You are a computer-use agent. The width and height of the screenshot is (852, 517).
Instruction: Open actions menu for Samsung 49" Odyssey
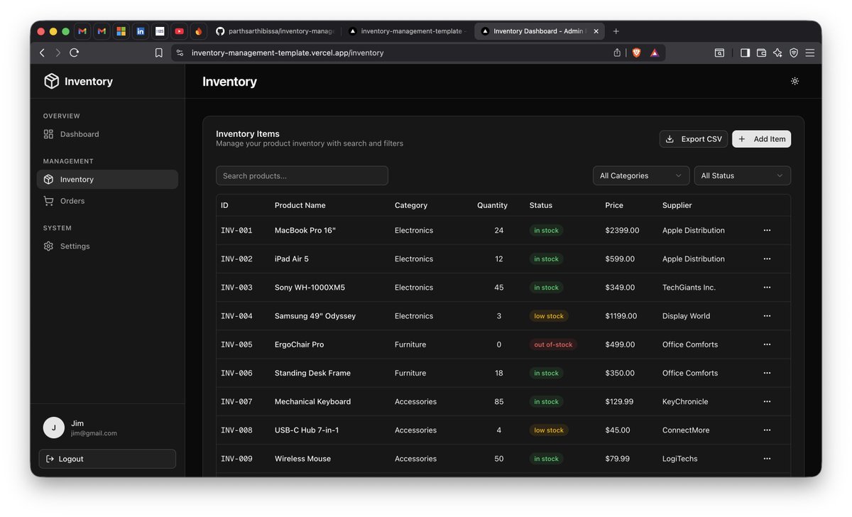click(767, 316)
